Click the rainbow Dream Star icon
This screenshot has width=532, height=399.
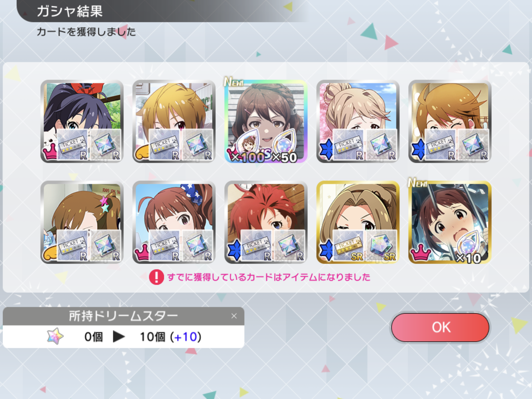coord(55,337)
